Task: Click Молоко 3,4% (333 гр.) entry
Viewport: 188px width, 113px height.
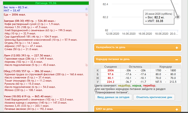Action: 27,106
